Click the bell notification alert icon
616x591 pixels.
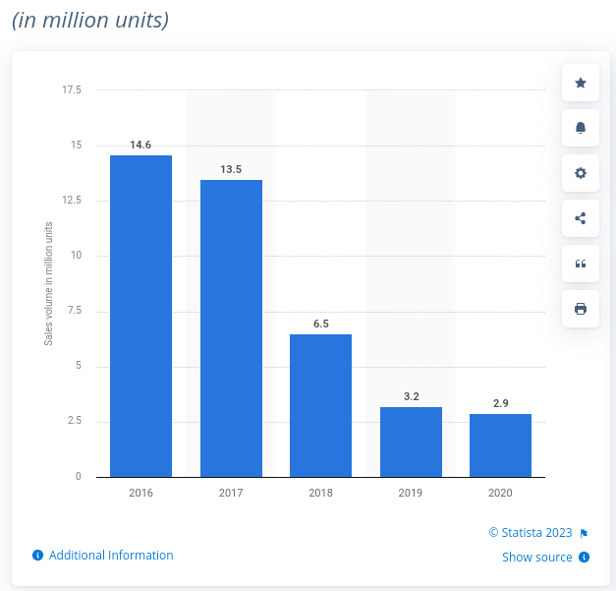pyautogui.click(x=580, y=128)
